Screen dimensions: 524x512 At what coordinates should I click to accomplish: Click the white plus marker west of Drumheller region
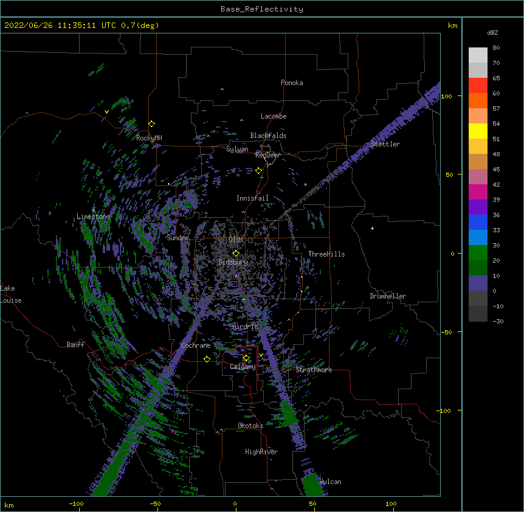[x=372, y=228]
